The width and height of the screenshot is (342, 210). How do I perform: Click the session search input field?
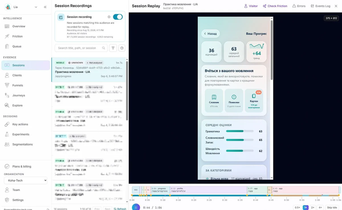tap(81, 48)
